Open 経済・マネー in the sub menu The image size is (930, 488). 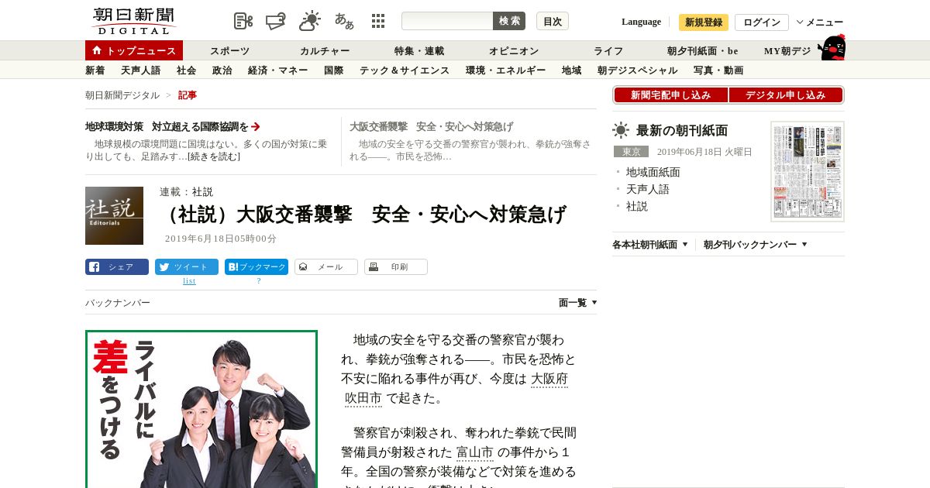pos(278,70)
